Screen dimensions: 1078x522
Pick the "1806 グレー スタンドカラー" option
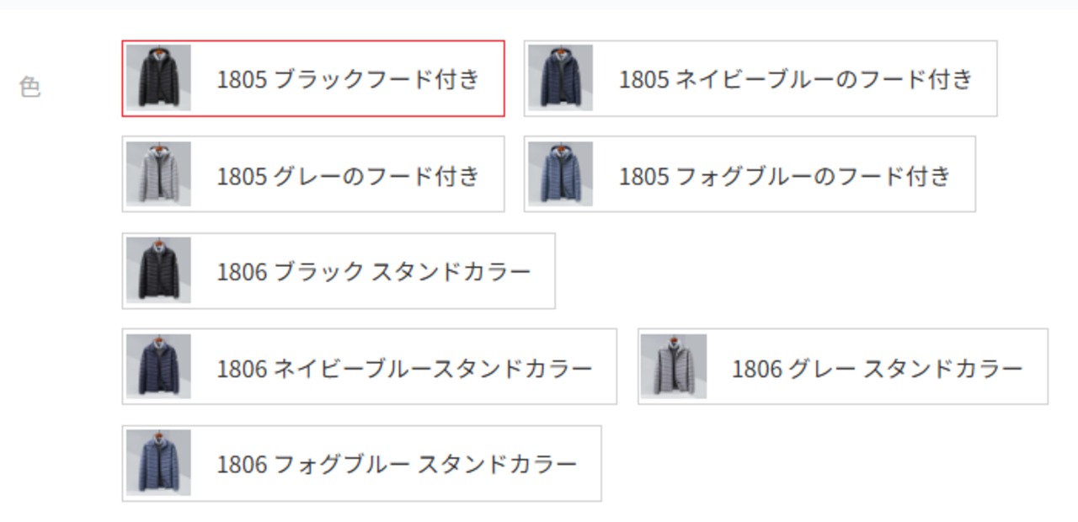pyautogui.click(x=877, y=367)
